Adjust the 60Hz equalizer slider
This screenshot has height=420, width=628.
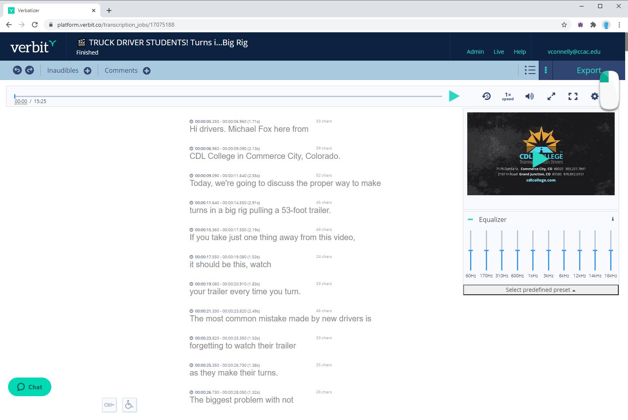pyautogui.click(x=470, y=251)
